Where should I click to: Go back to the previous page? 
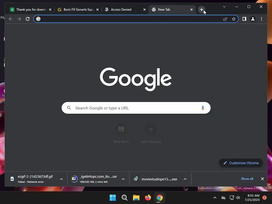[11, 19]
